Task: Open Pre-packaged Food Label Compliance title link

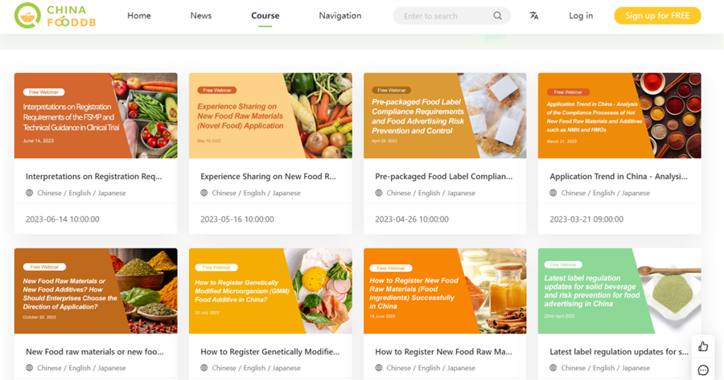Action: (x=443, y=176)
